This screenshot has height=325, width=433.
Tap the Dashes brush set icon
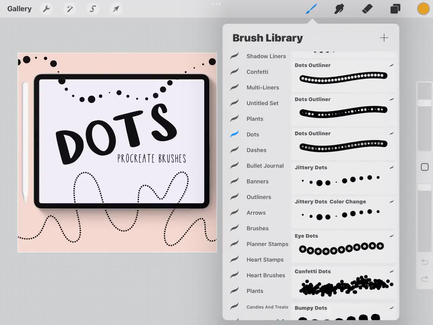[x=235, y=150]
